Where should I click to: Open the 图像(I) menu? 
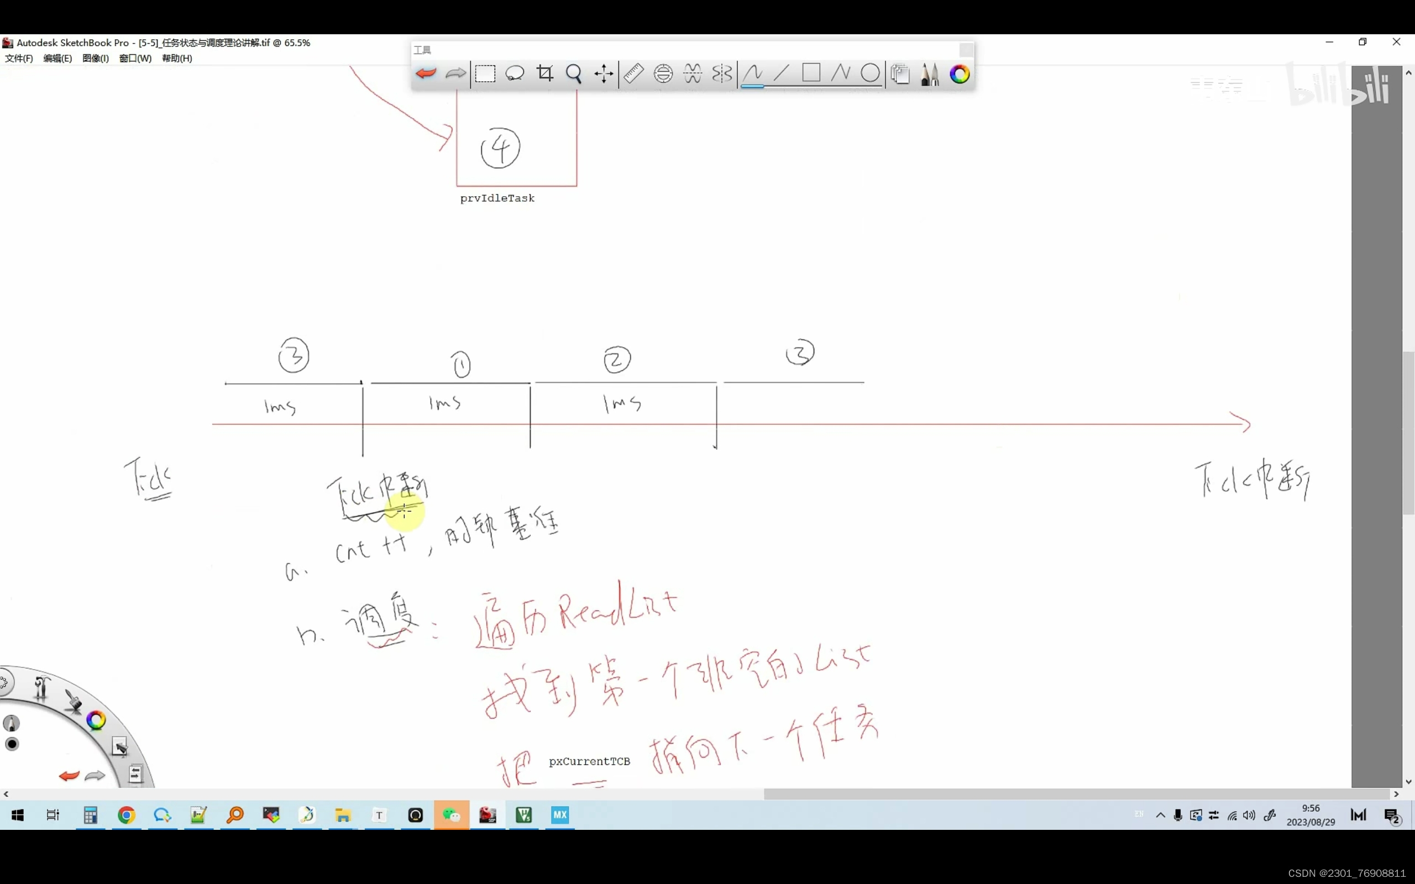(x=95, y=59)
